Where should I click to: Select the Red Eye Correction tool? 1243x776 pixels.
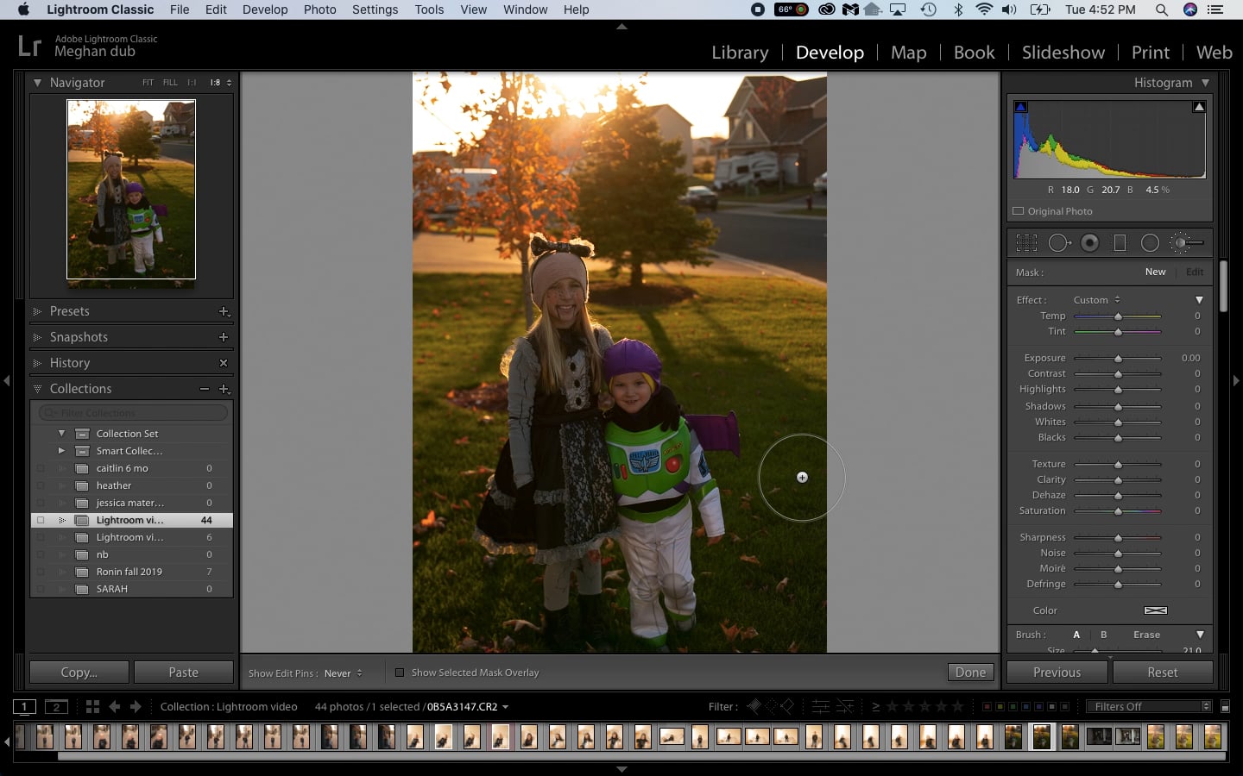tap(1090, 243)
